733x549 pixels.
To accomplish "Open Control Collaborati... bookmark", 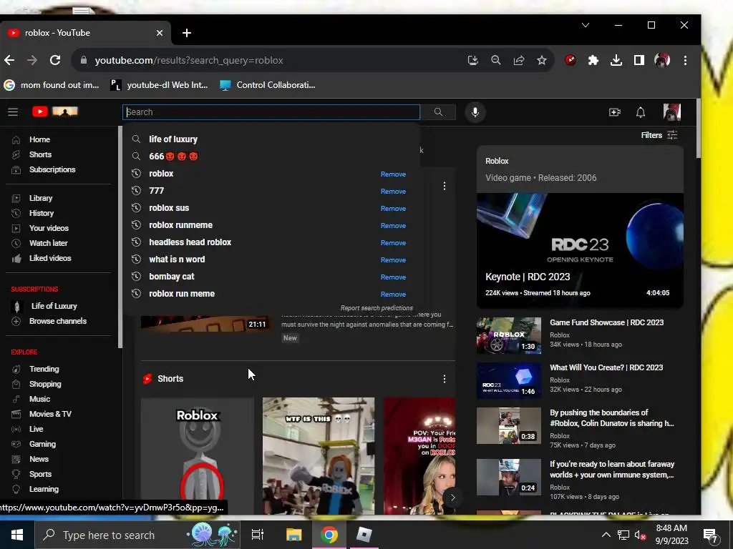I will click(268, 85).
